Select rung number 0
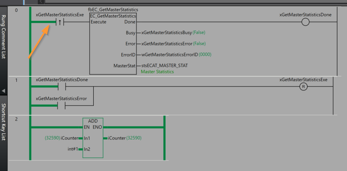347x171 pixels. coord(16,10)
